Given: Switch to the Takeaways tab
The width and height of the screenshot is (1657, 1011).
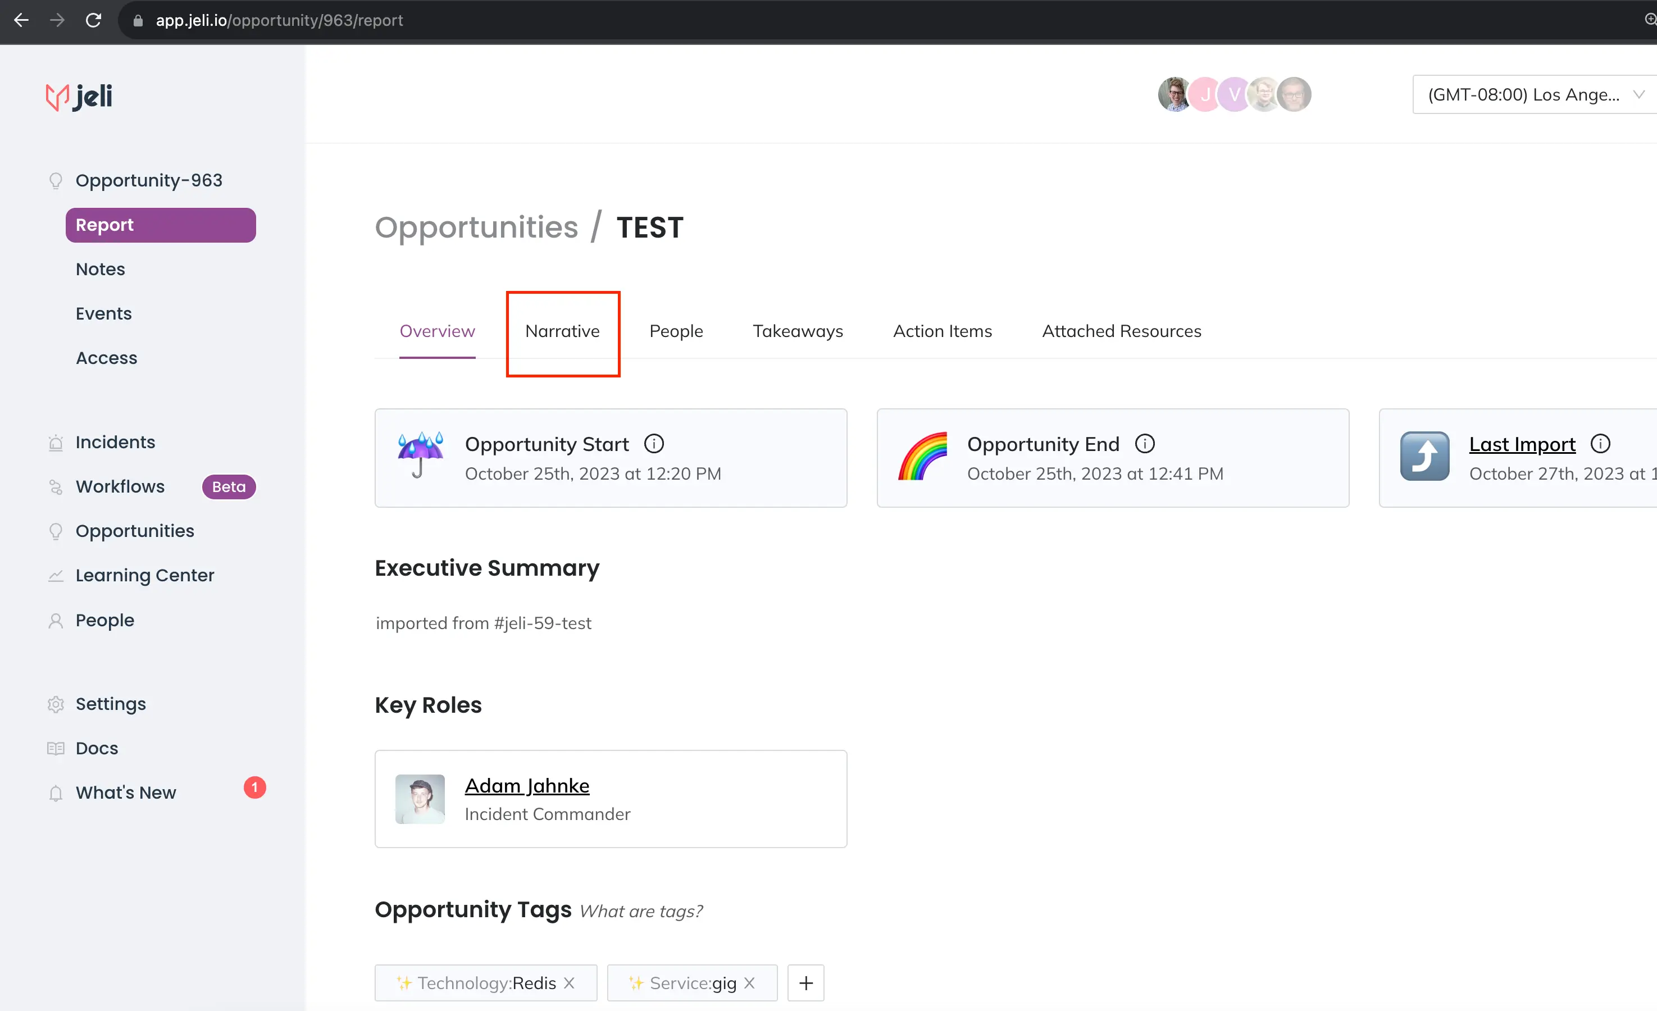Looking at the screenshot, I should coord(798,331).
